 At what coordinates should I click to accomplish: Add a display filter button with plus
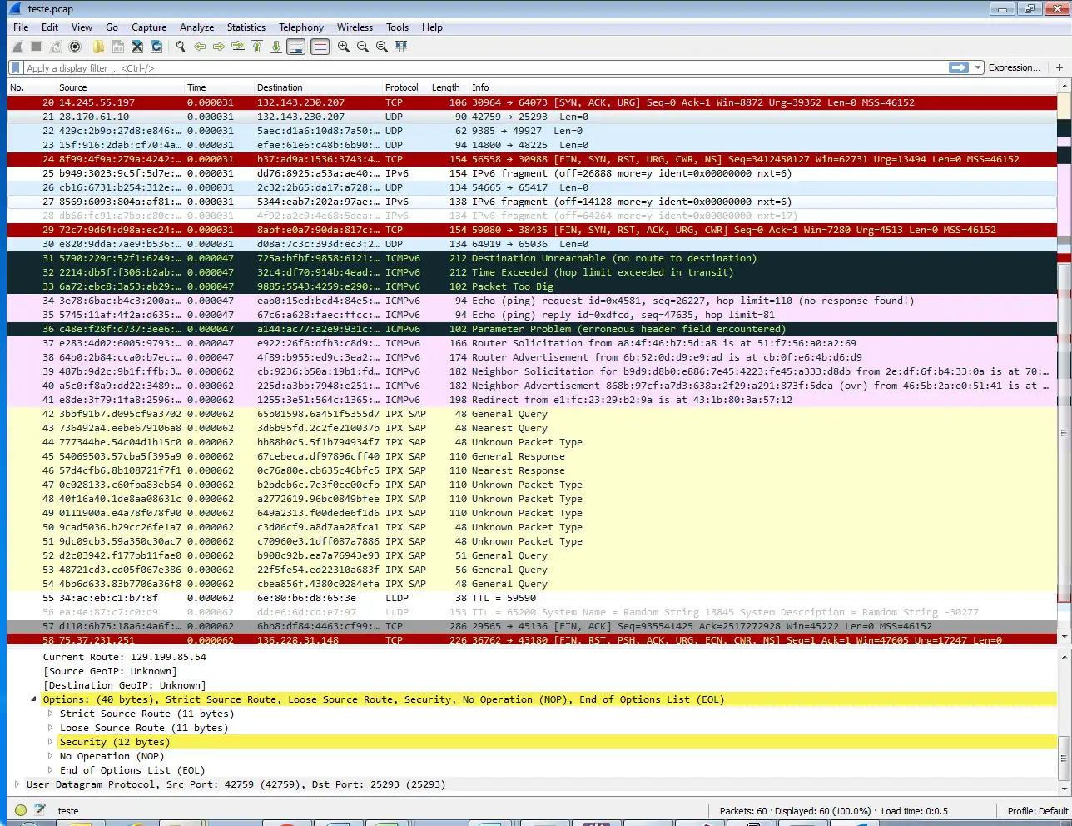[1060, 67]
